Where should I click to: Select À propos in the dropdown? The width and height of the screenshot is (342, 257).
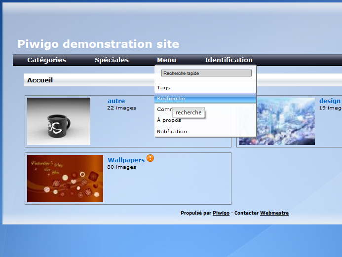pos(169,120)
